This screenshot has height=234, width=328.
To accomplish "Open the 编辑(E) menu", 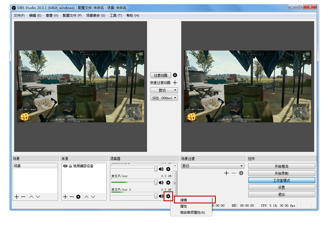I will tap(35, 16).
